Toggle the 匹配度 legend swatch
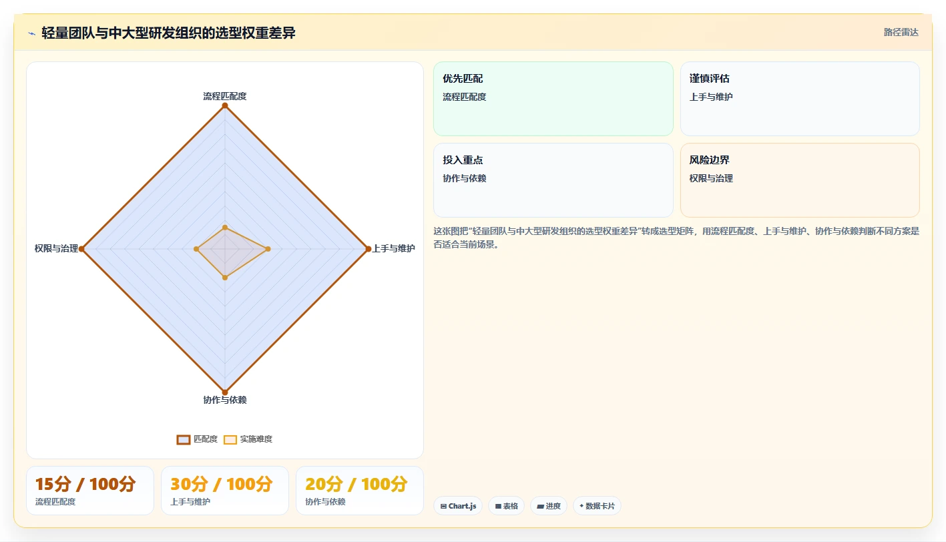The image size is (946, 542). pyautogui.click(x=184, y=439)
